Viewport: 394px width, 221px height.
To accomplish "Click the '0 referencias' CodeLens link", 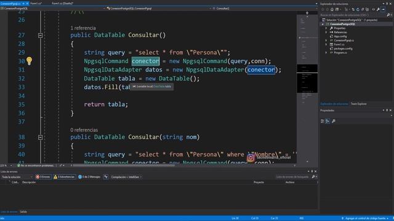I will click(x=84, y=130).
